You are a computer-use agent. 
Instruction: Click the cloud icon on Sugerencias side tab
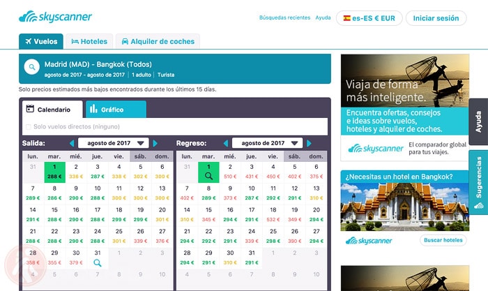click(479, 206)
